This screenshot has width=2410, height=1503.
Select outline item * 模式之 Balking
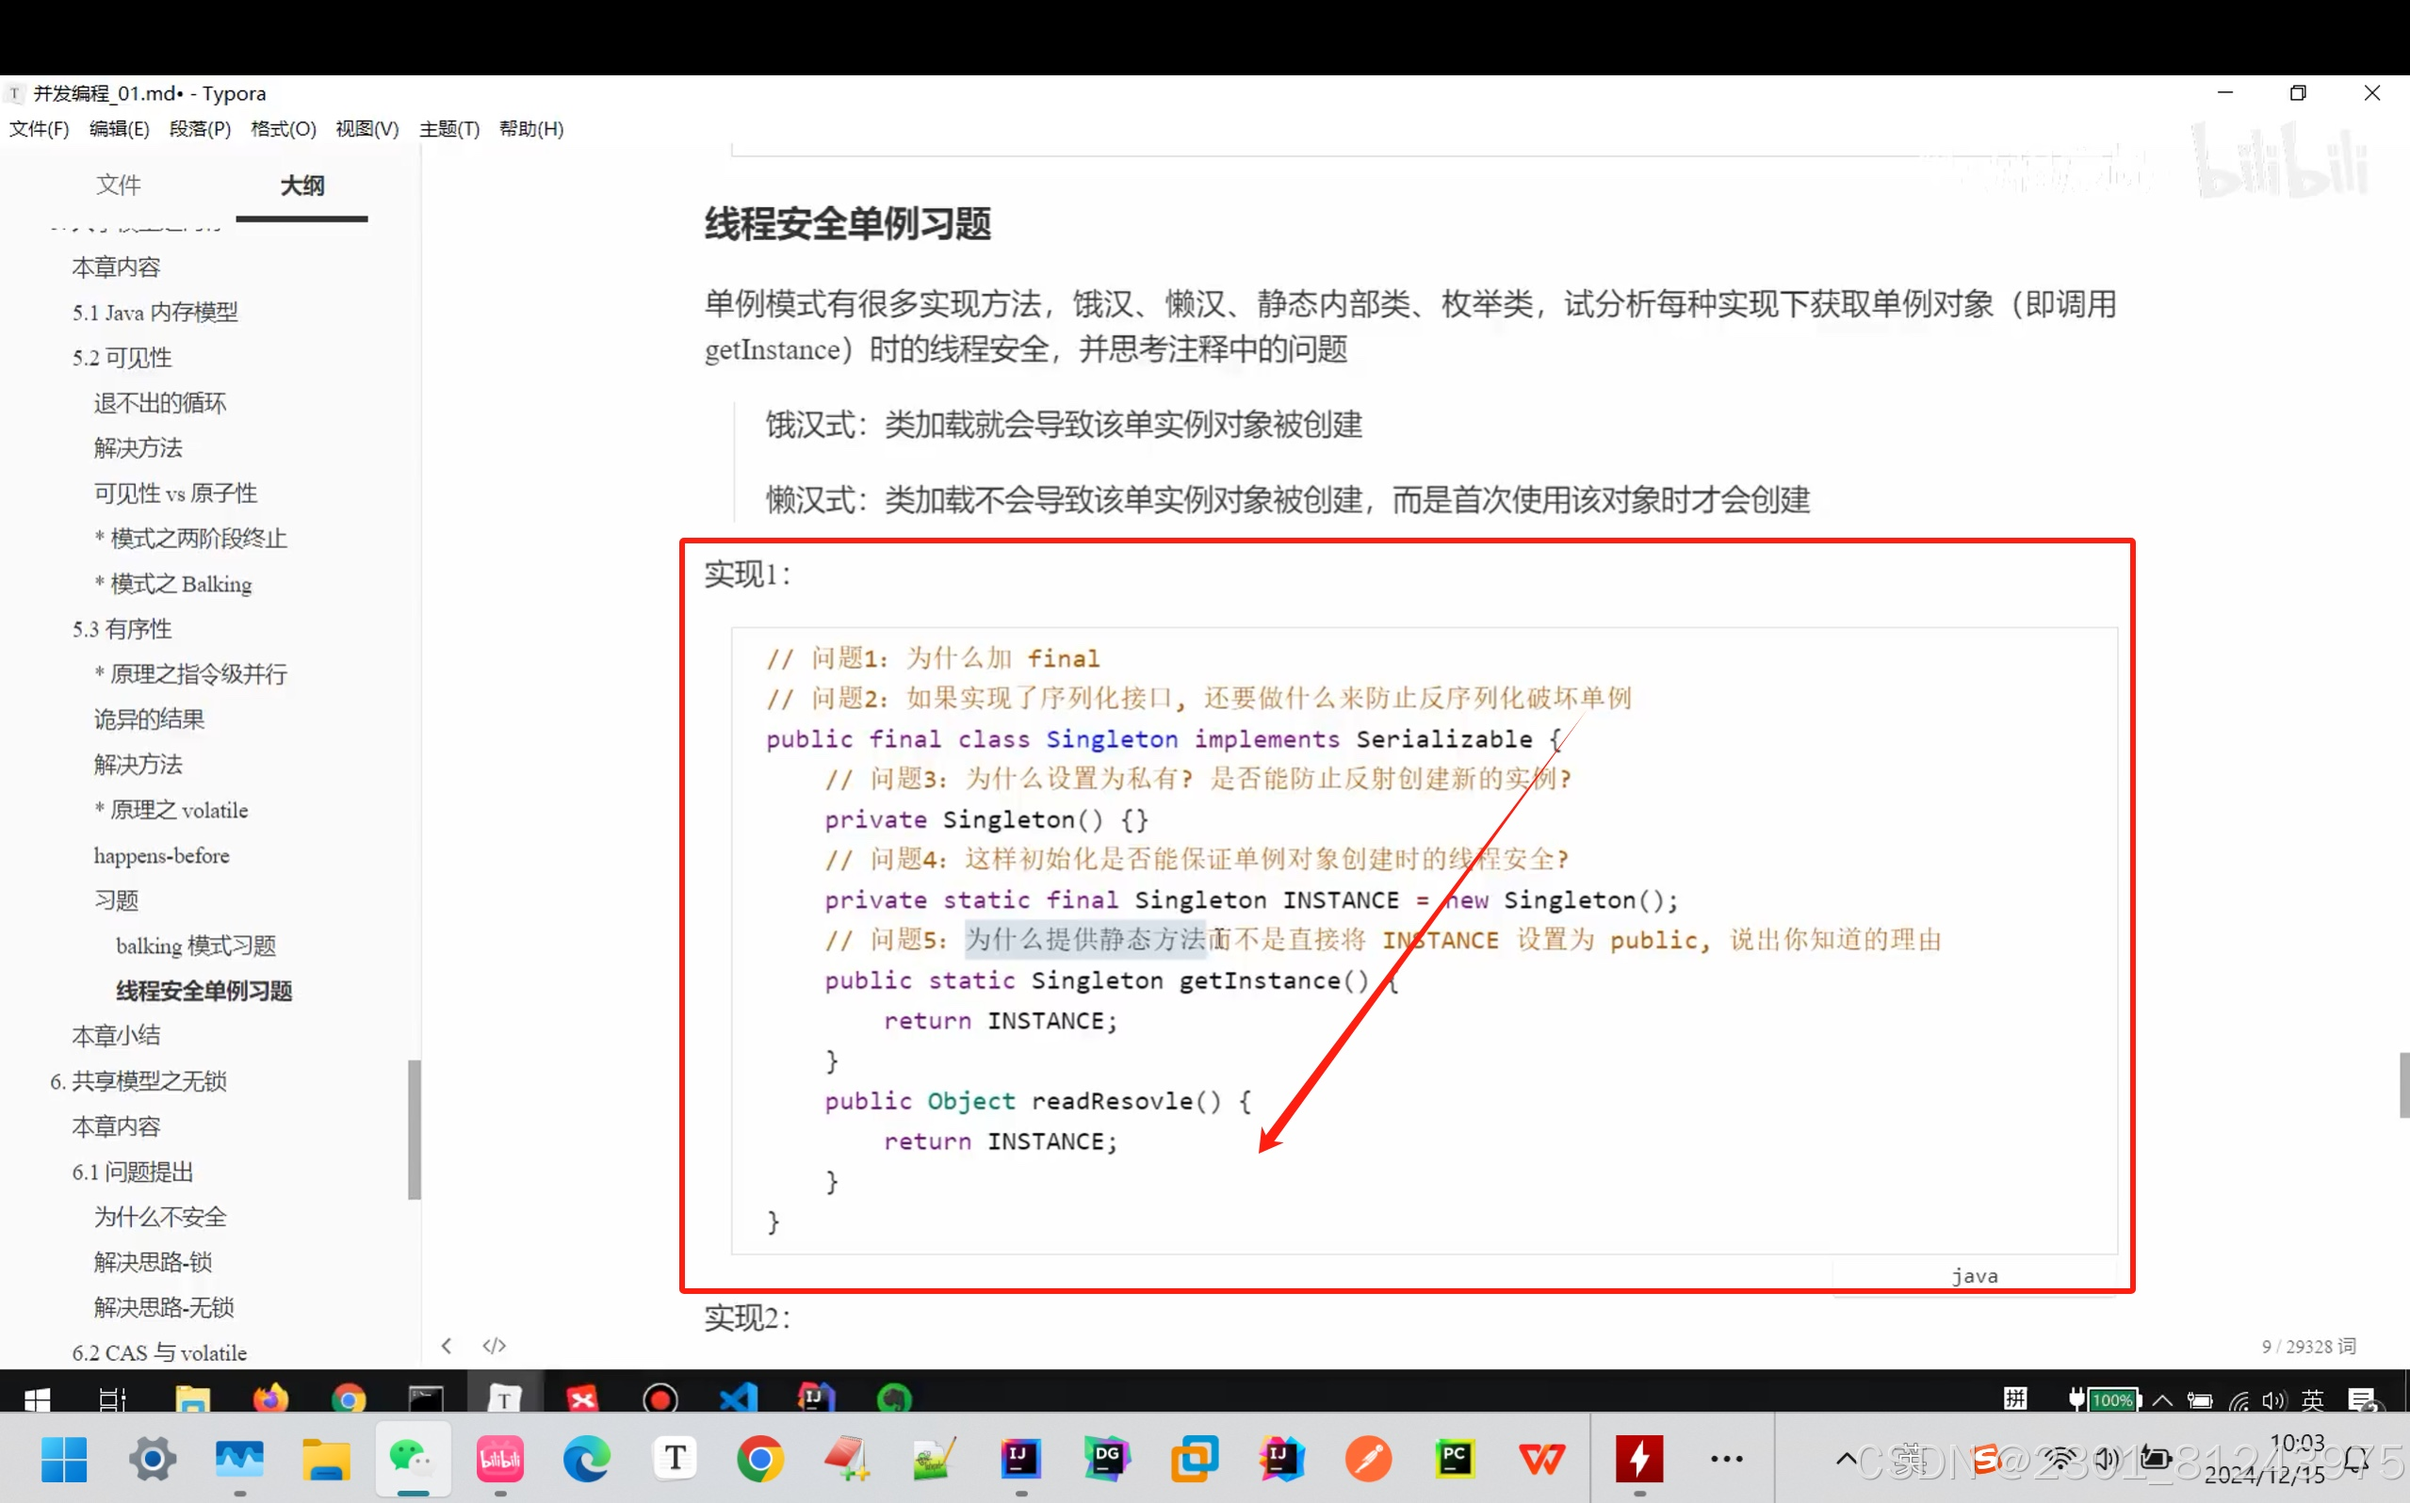(173, 584)
